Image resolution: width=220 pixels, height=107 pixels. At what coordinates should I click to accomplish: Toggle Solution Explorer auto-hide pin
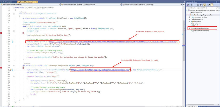click(x=216, y=2)
